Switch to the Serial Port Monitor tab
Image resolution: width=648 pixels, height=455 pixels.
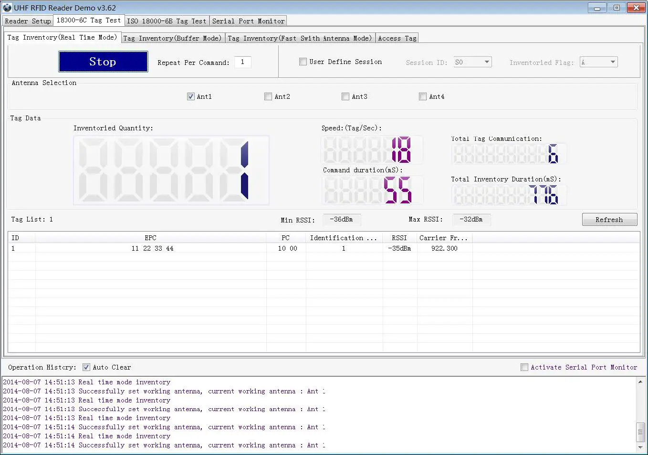coord(248,21)
